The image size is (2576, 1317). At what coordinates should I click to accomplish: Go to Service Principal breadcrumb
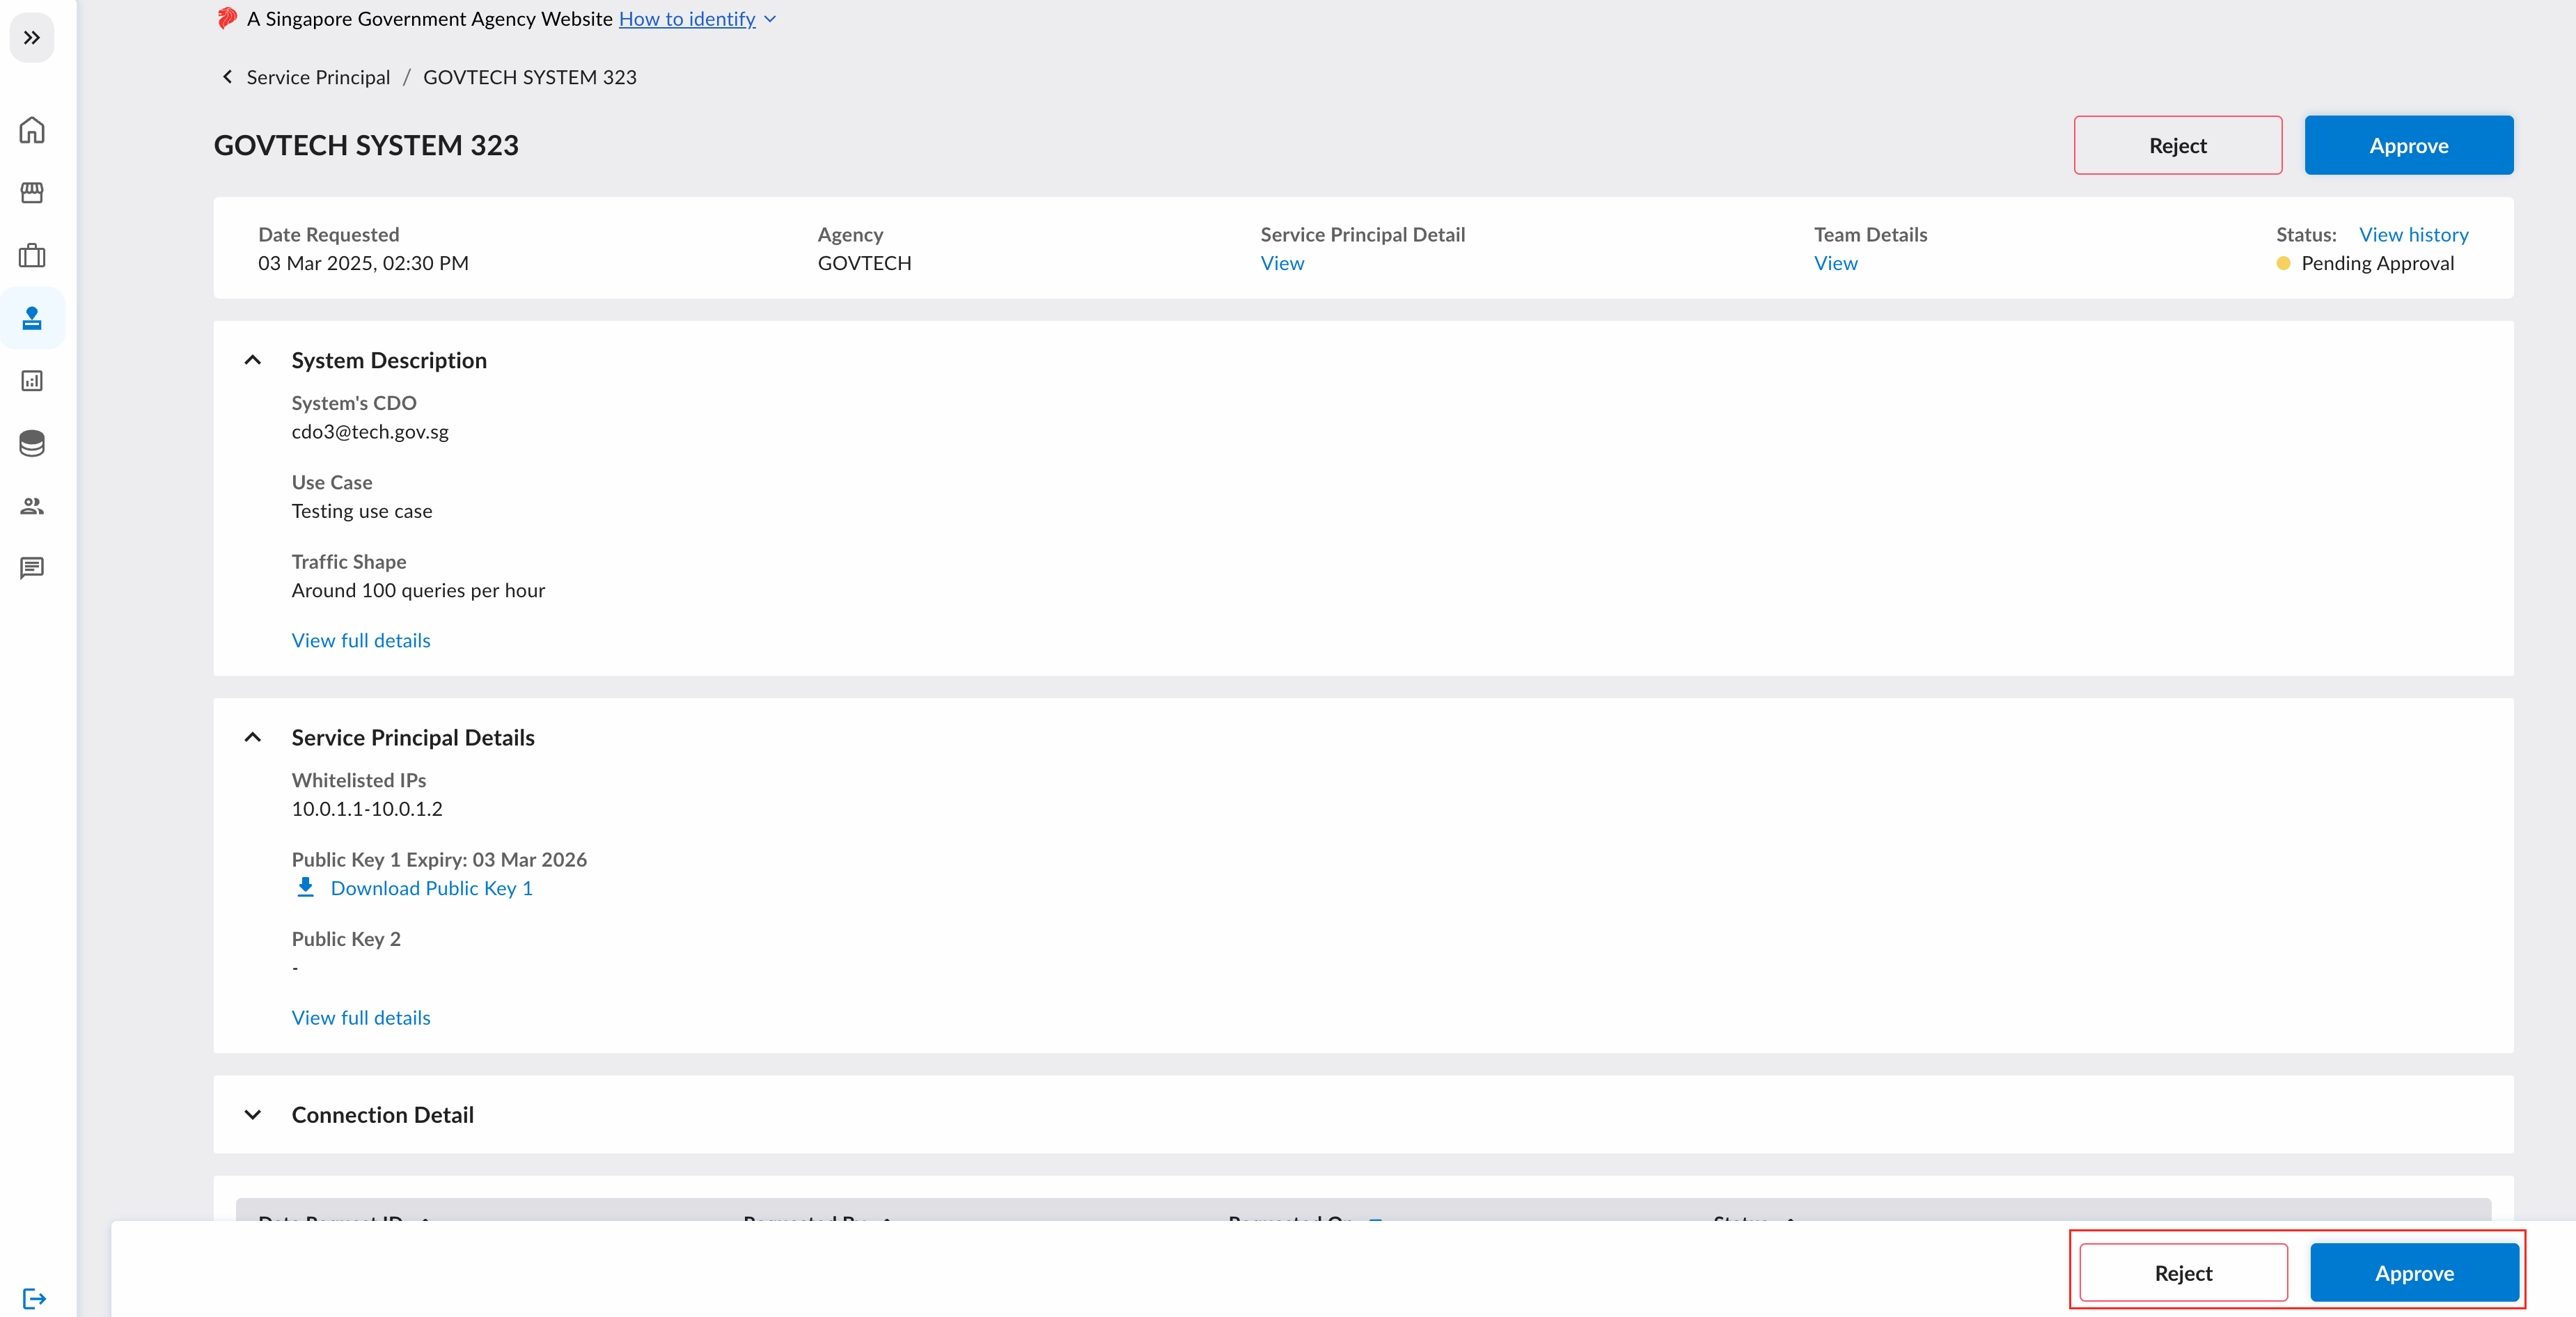click(318, 77)
